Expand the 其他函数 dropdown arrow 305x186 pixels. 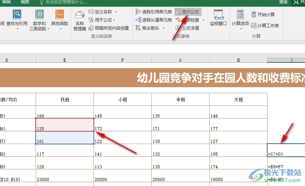click(60, 29)
